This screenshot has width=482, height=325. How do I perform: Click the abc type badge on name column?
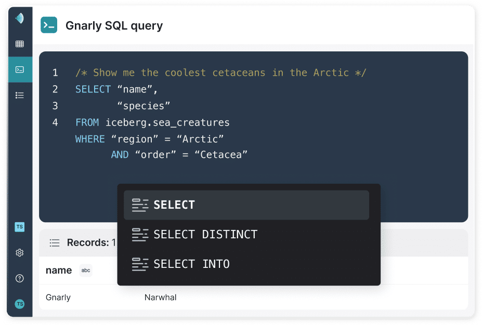click(86, 270)
